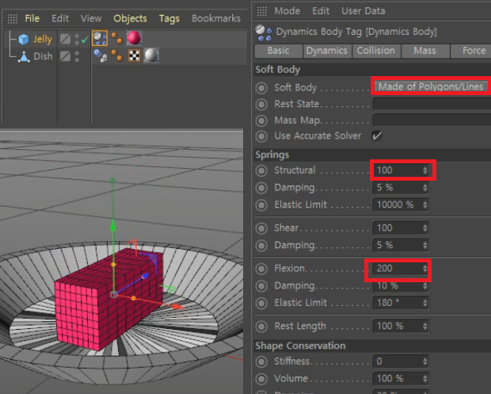491x394 pixels.
Task: Switch to the Force tab
Action: 470,51
